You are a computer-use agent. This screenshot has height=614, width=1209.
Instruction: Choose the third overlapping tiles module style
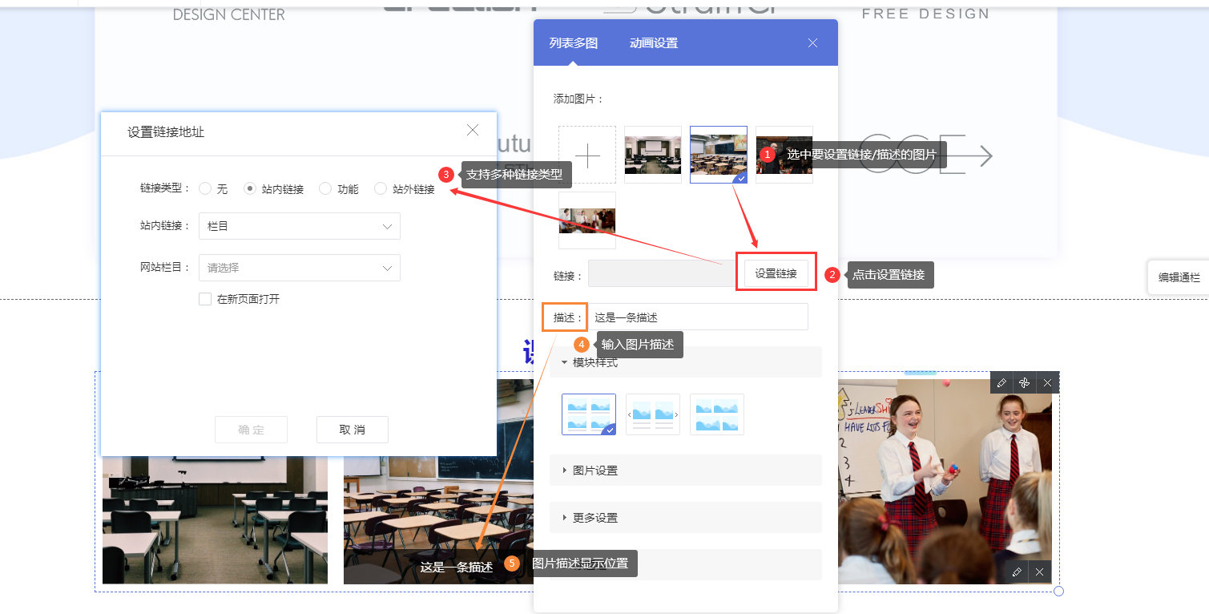pos(717,414)
